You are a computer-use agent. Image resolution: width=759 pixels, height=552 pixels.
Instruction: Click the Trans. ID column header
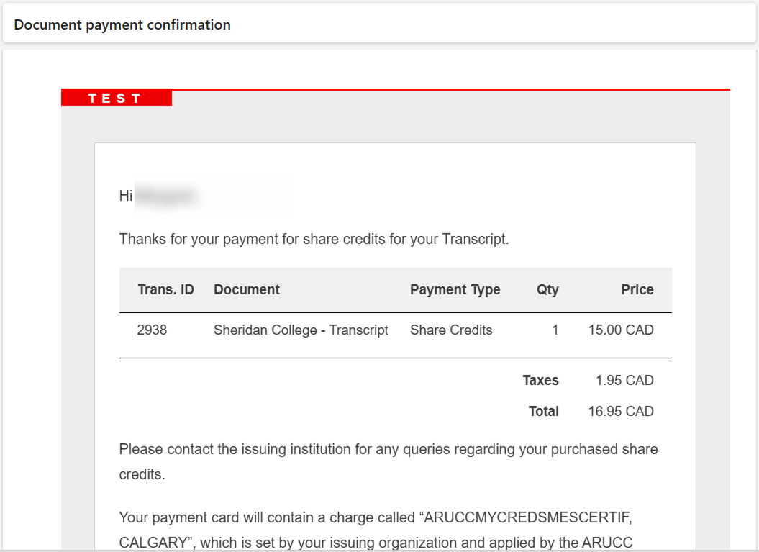(165, 289)
